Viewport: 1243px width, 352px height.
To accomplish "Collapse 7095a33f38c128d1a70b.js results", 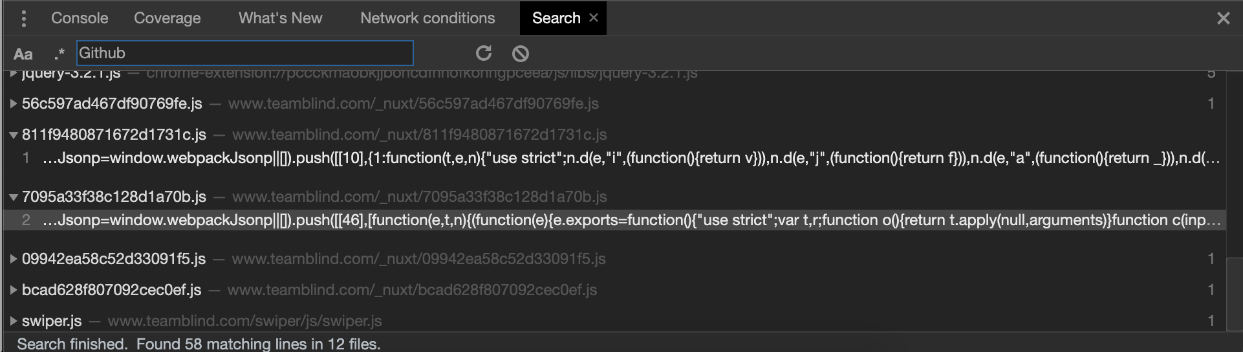I will [13, 197].
